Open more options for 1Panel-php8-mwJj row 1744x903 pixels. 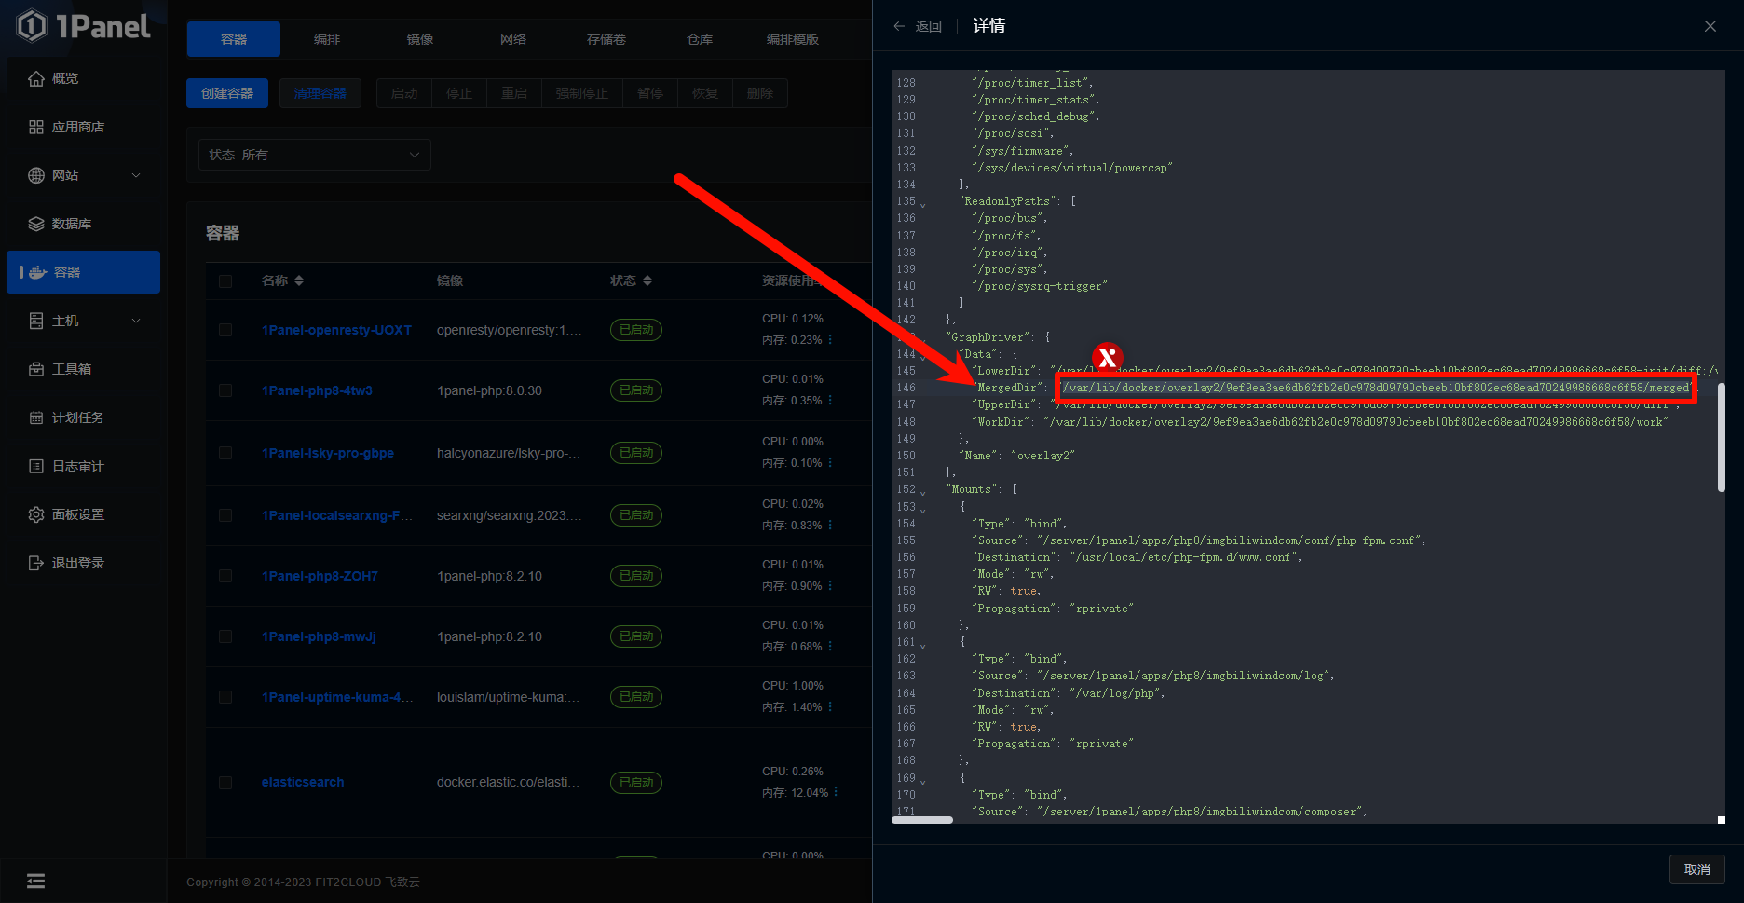[x=830, y=647]
